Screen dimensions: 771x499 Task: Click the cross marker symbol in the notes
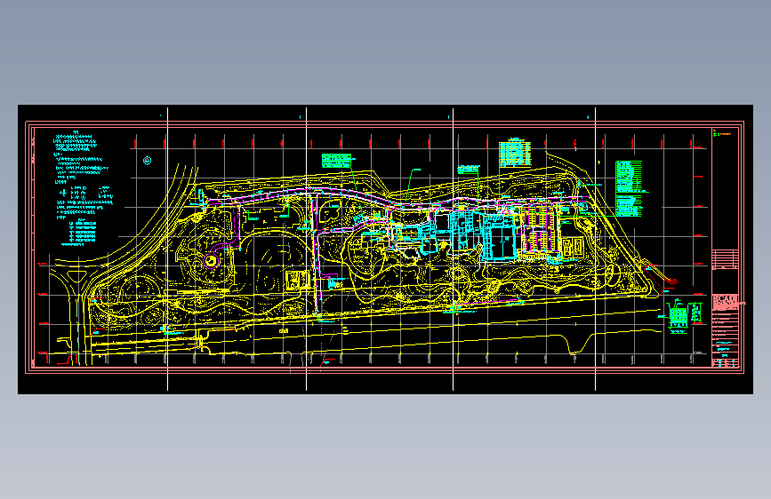(63, 193)
